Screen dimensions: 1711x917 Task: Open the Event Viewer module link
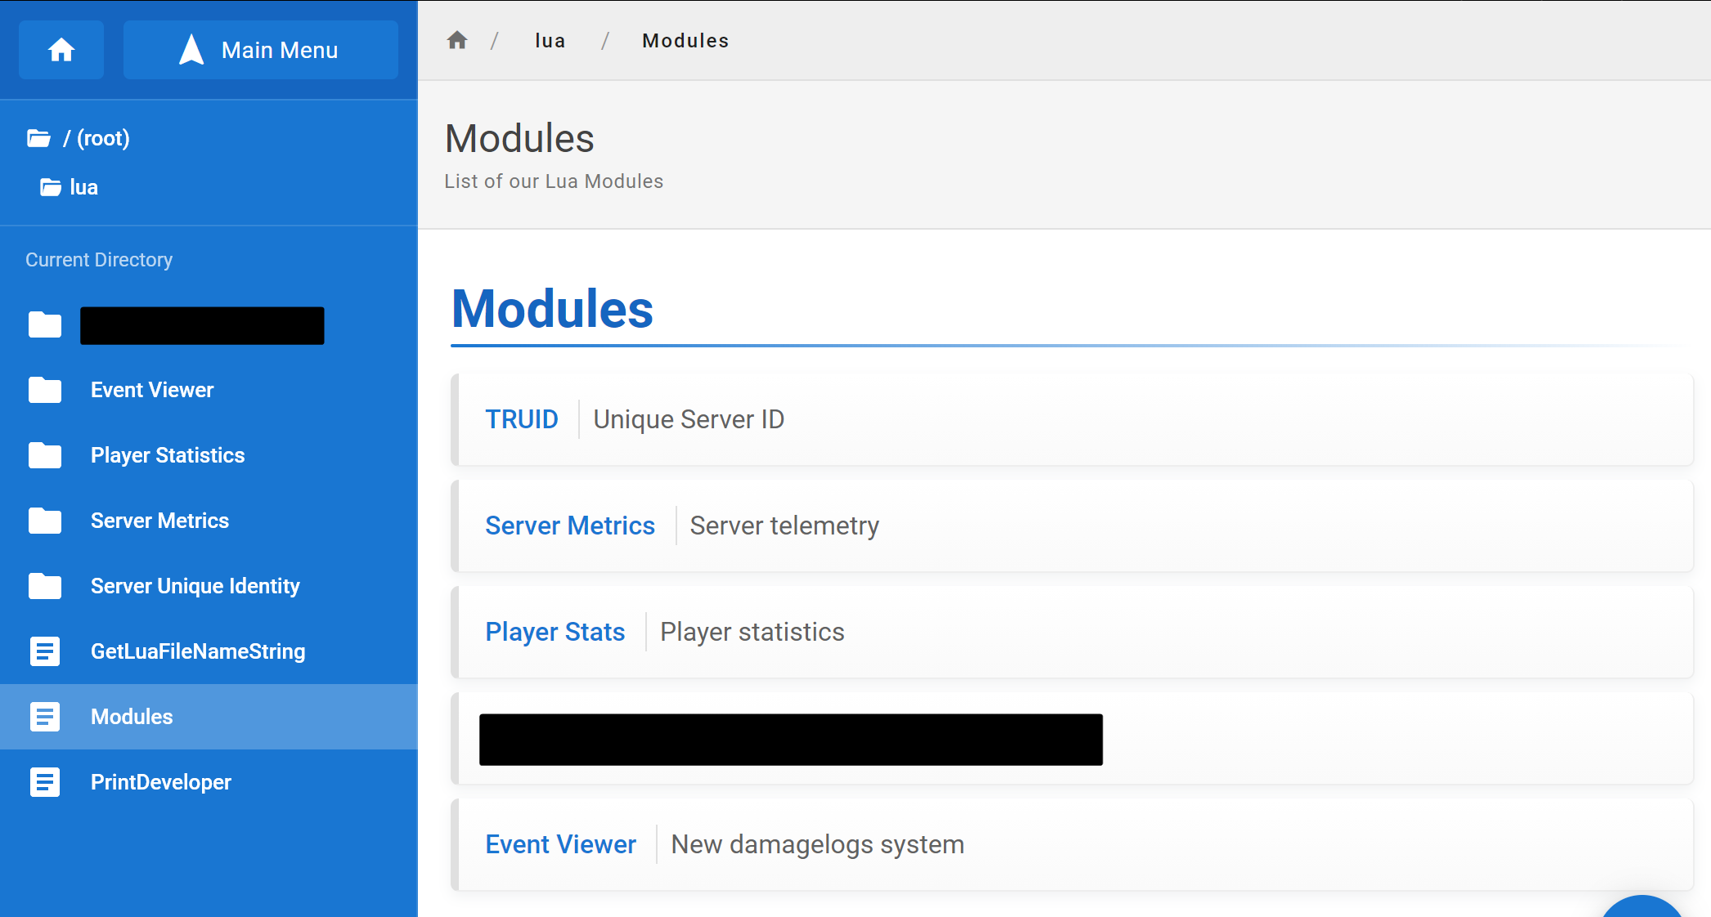click(x=560, y=844)
